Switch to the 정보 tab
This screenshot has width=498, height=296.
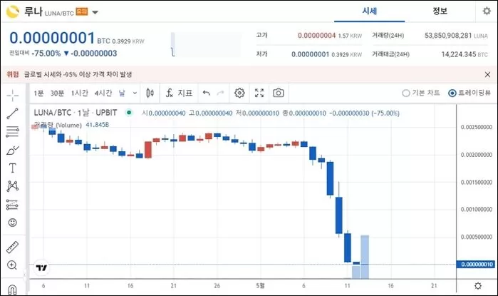[x=440, y=11]
